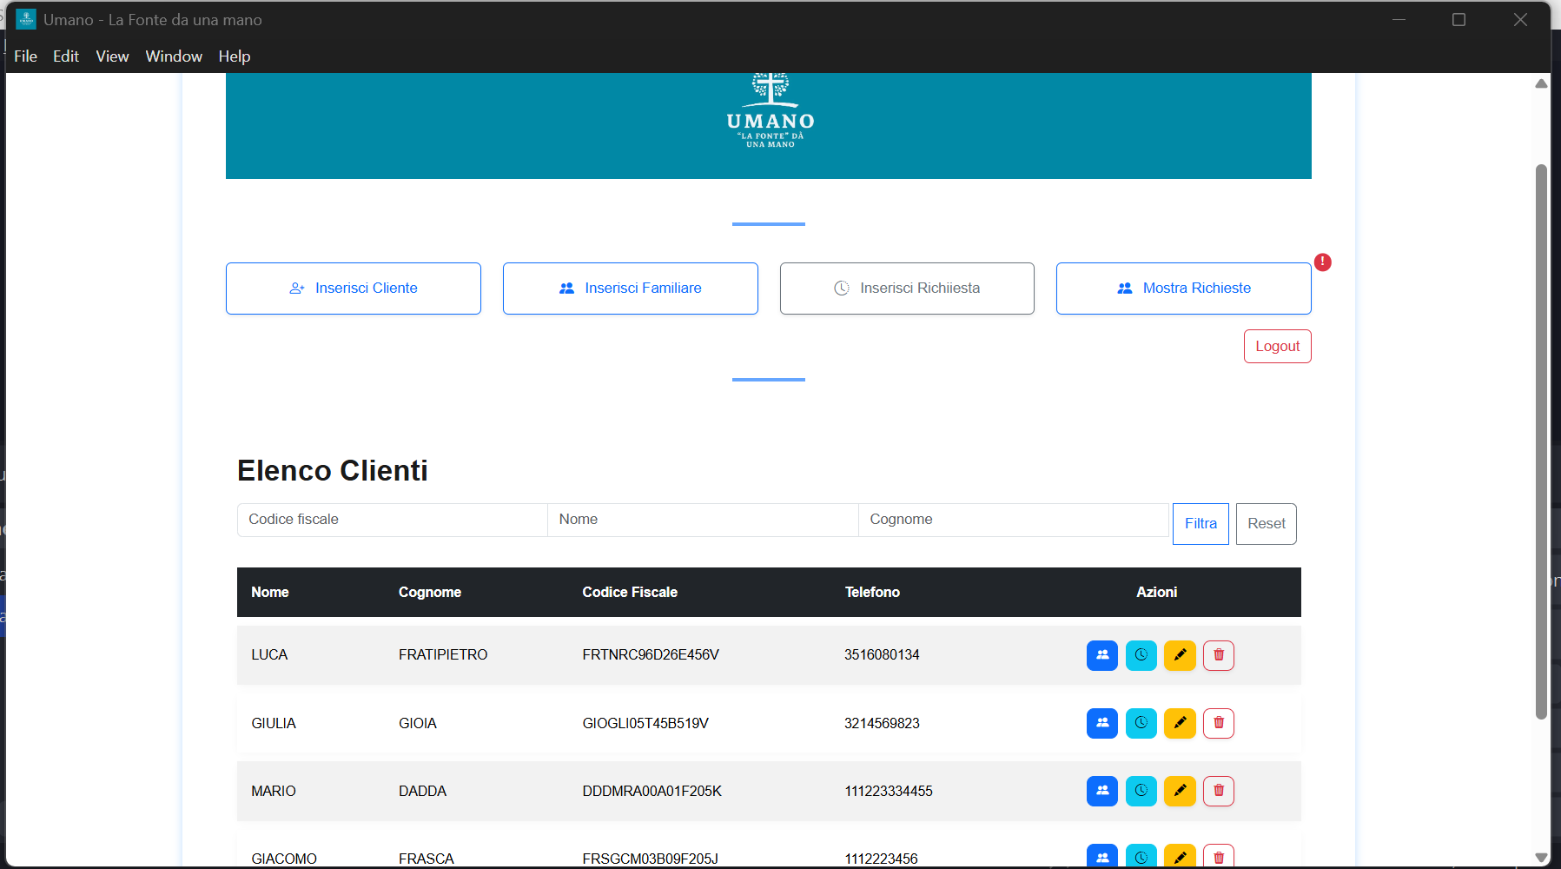Viewport: 1561px width, 869px height.
Task: Click into the Cognome filter field
Action: (x=1013, y=520)
